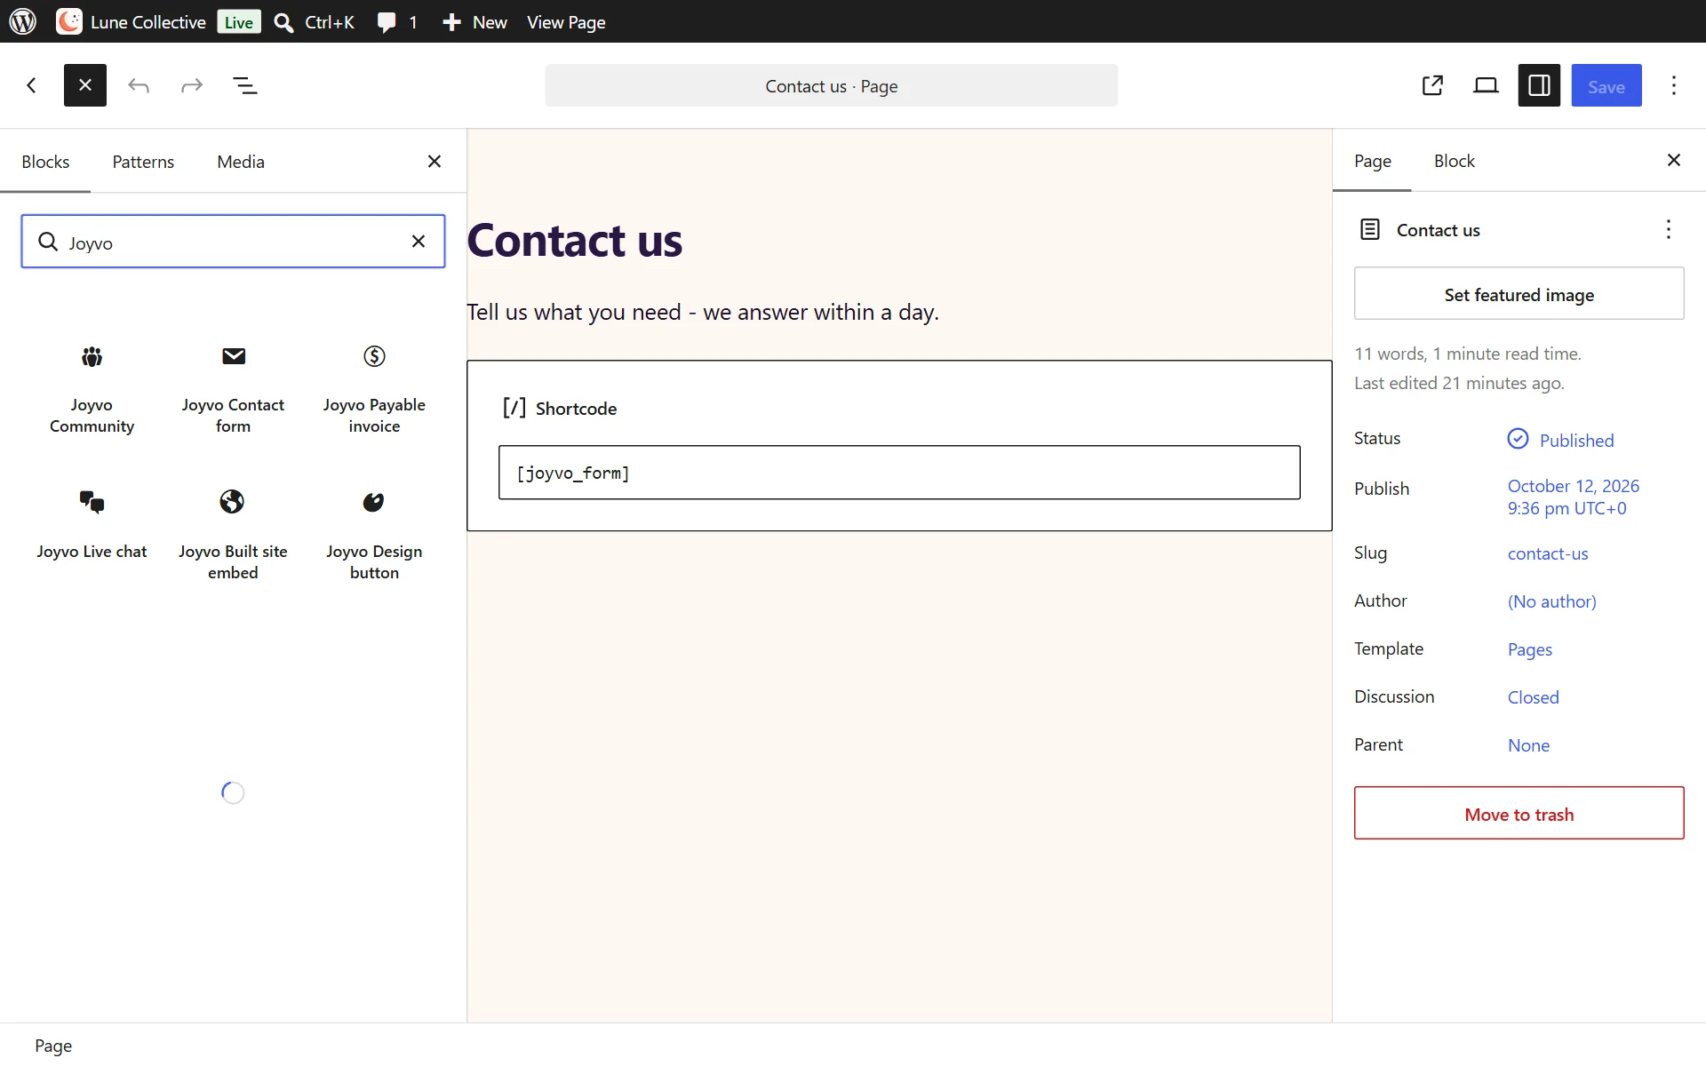
Task: Change the Published status
Action: 1561,440
